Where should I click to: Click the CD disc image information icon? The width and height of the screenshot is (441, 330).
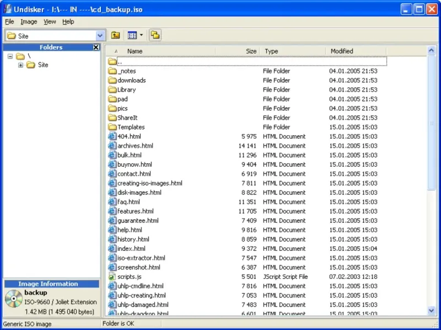(x=13, y=298)
